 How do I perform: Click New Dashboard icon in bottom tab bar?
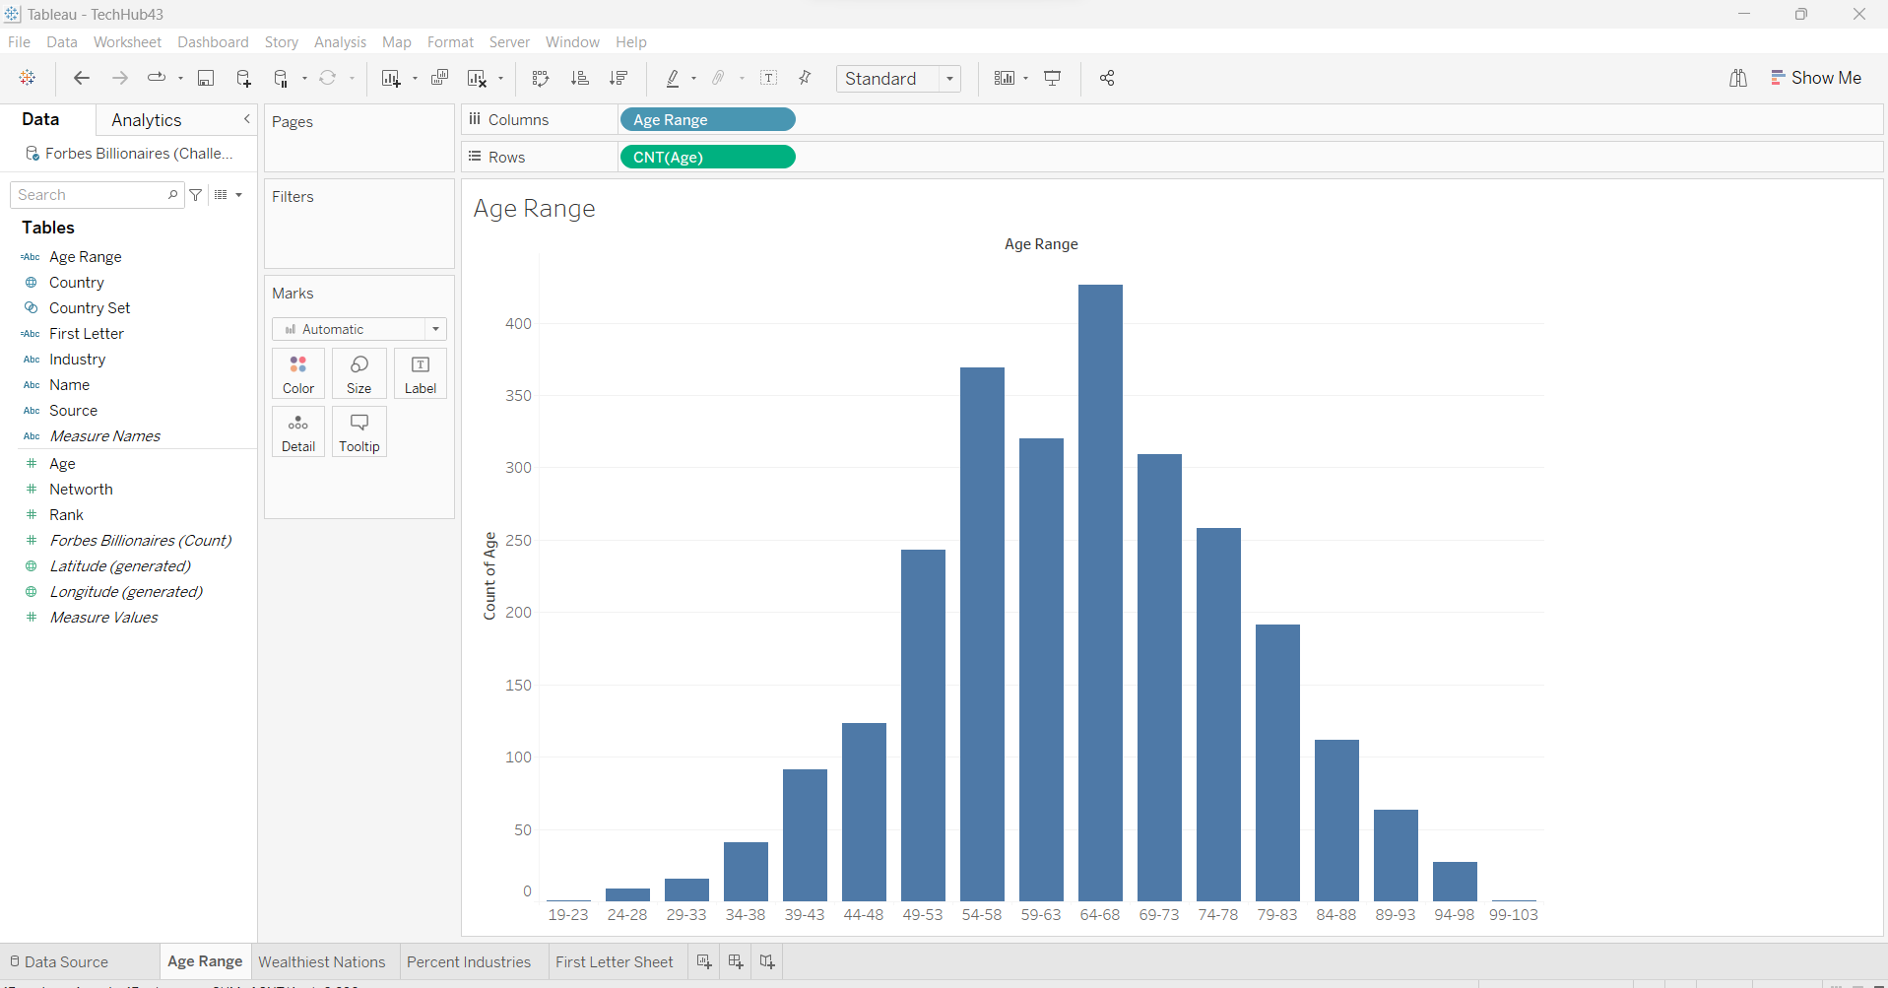coord(736,961)
